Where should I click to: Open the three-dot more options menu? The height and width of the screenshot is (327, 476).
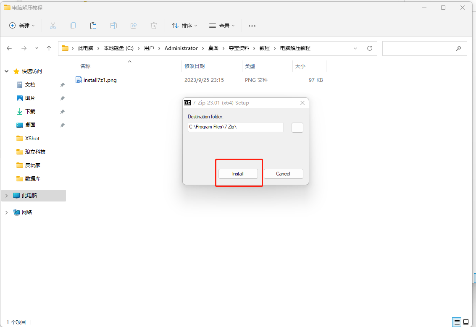point(252,26)
